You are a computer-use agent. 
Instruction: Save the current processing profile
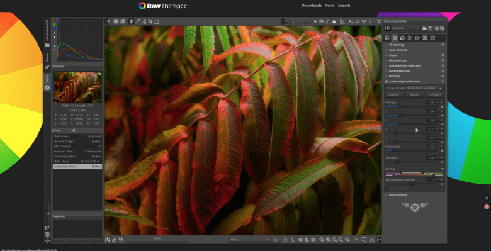[430, 28]
